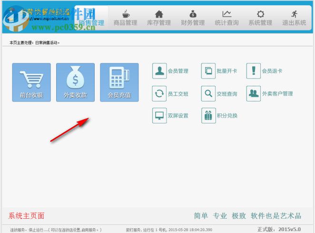Click the 简单 专业 极致 slogan text
315x233 pixels.
click(247, 216)
